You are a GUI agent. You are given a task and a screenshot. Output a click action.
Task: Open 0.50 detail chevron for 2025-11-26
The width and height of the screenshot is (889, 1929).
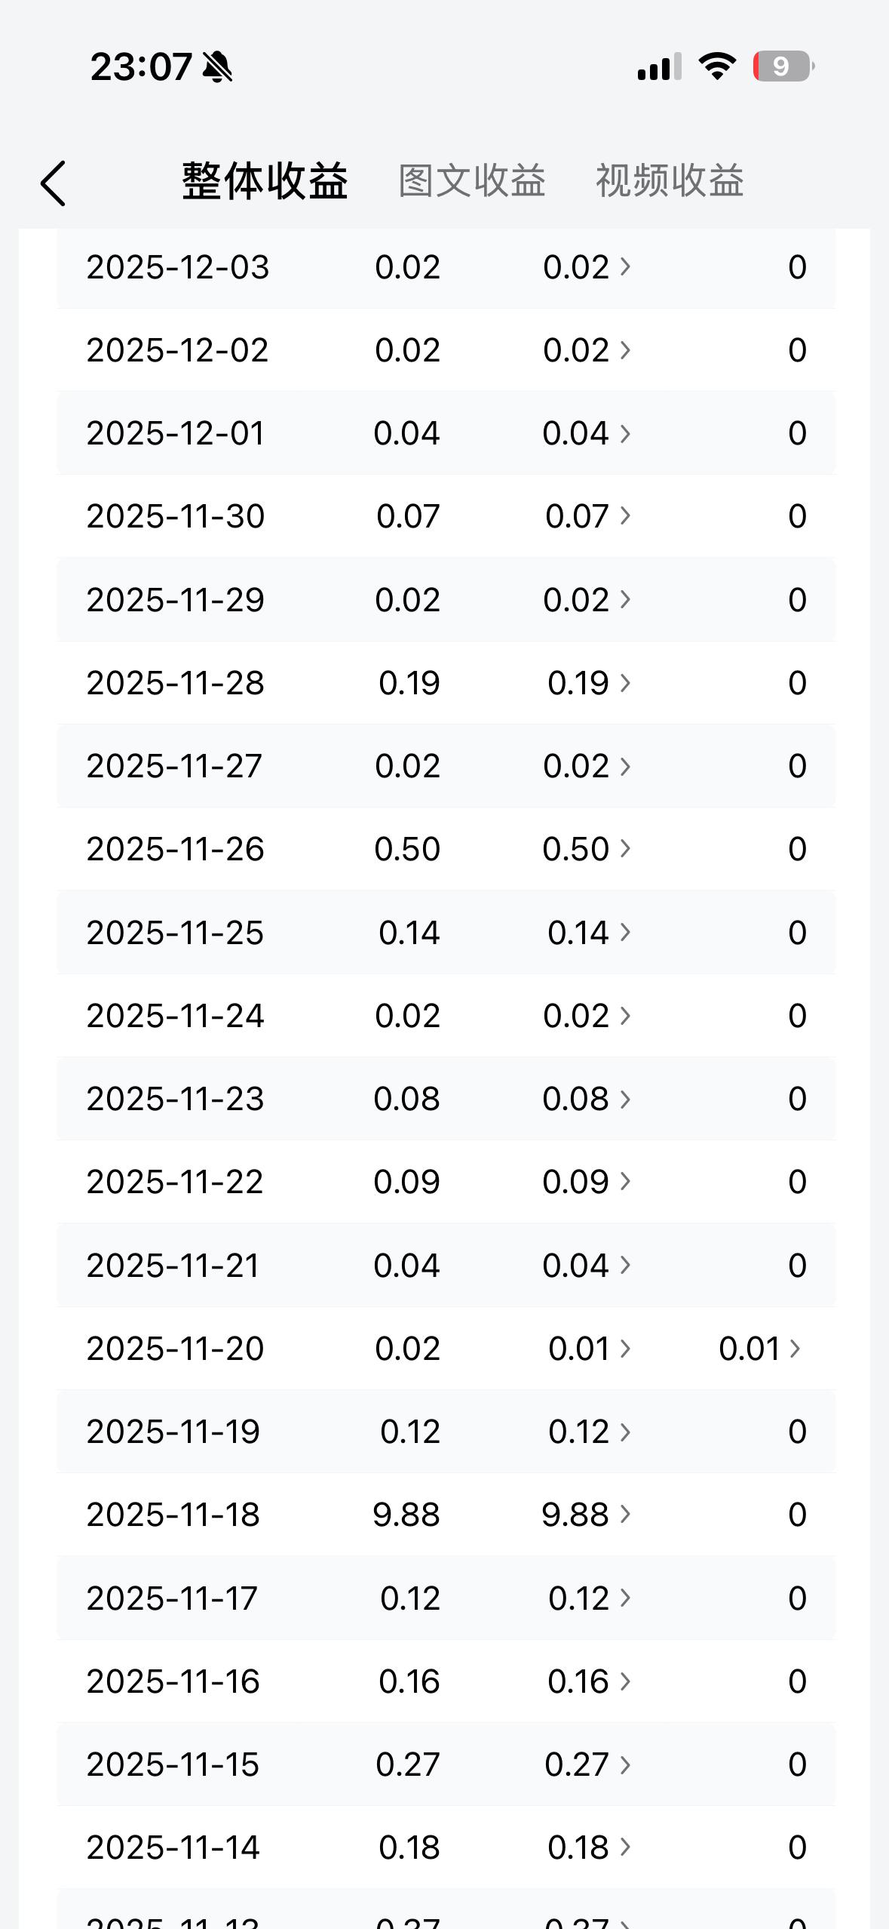click(625, 849)
